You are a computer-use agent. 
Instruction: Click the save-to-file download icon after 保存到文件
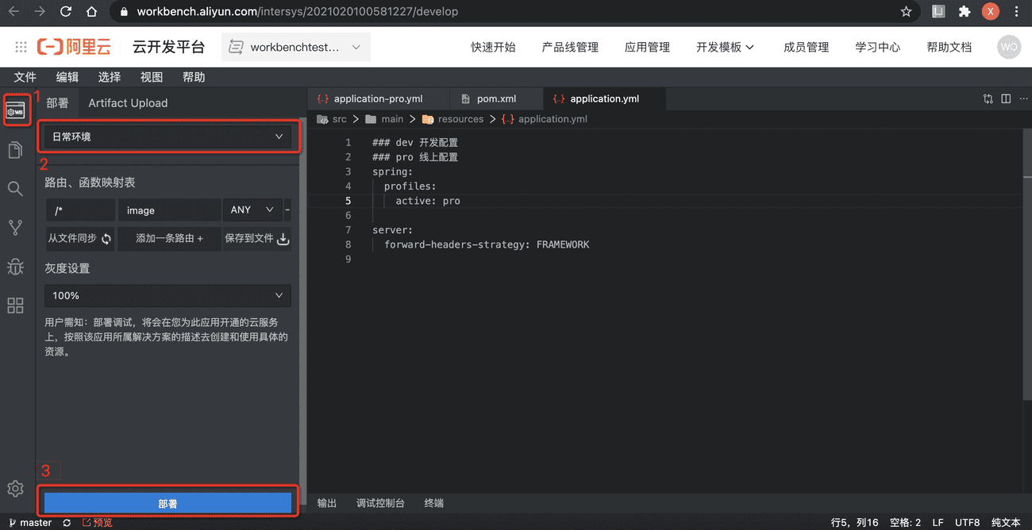click(x=283, y=238)
